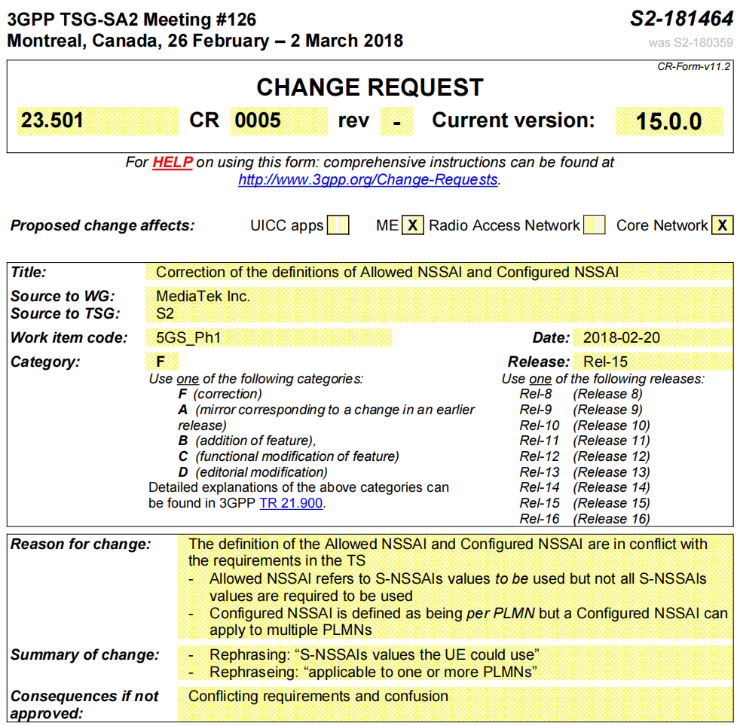Select the Work item code field 5GS_Ph1
This screenshot has width=740, height=726.
pos(268,337)
